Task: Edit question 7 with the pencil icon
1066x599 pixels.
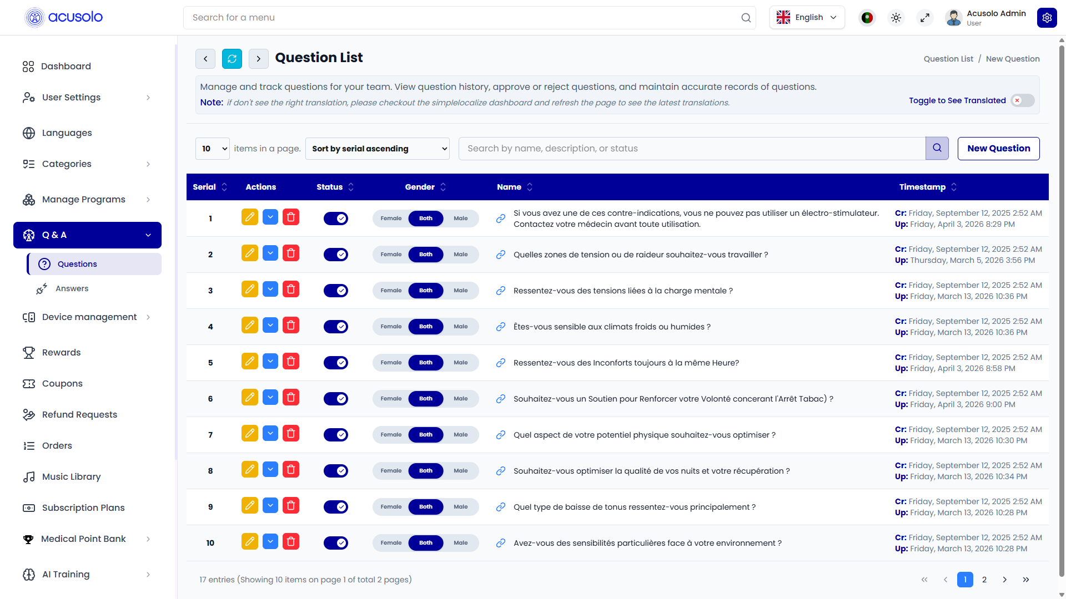Action: [x=250, y=433]
